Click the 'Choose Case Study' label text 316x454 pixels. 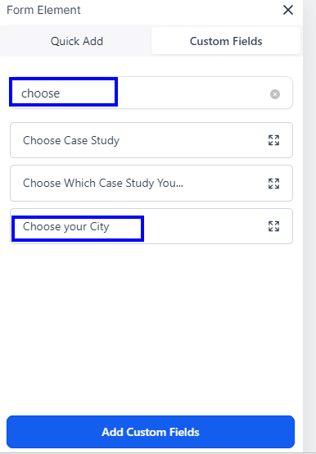71,140
